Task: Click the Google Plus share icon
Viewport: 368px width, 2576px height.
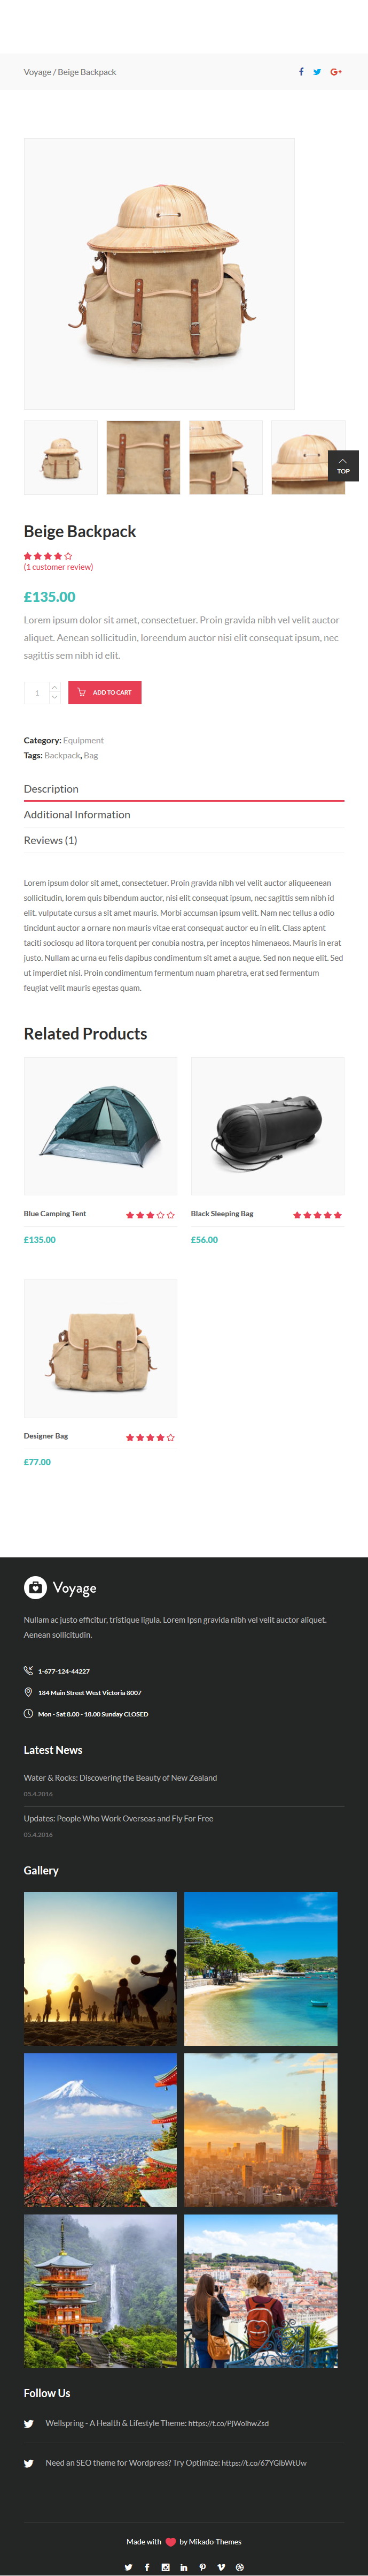Action: [336, 72]
